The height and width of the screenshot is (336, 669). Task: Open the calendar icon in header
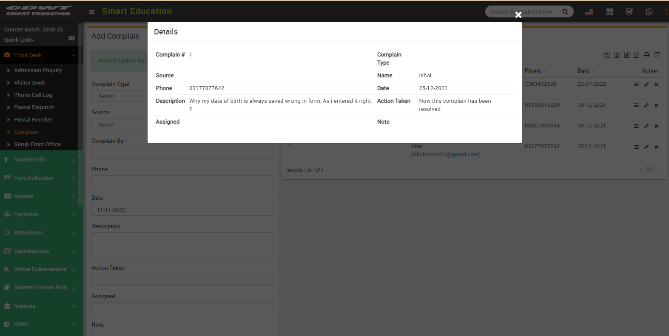tap(610, 12)
